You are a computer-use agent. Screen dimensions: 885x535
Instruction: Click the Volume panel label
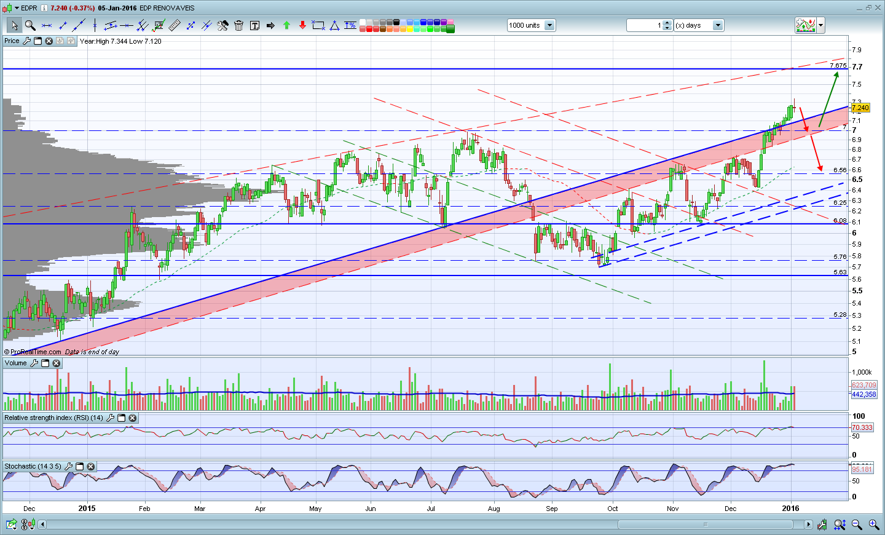(16, 363)
